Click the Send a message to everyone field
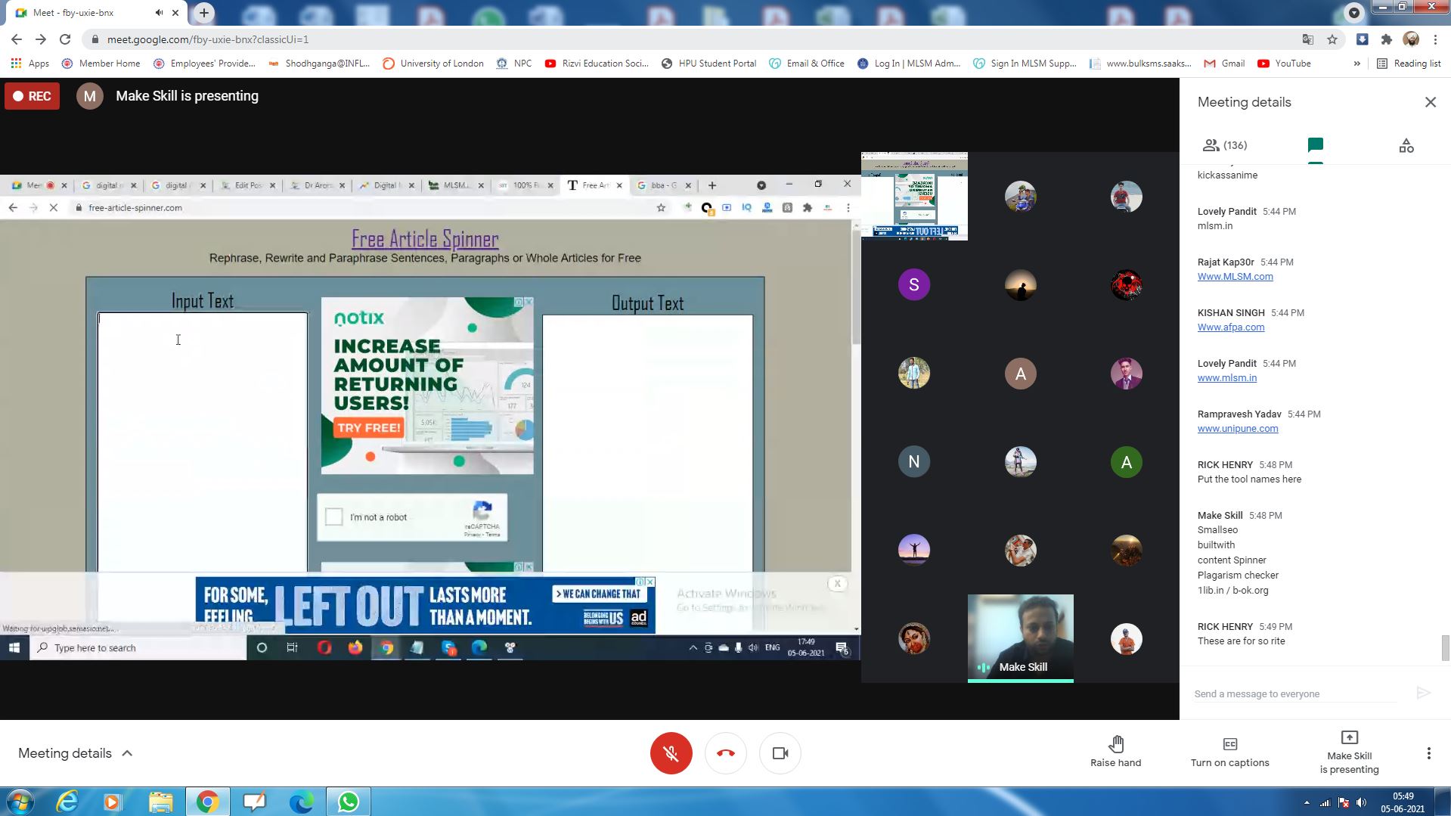This screenshot has height=816, width=1451. click(x=1294, y=693)
